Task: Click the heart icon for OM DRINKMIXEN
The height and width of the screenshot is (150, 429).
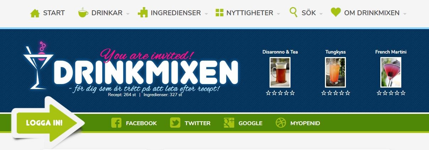Action: (336, 13)
